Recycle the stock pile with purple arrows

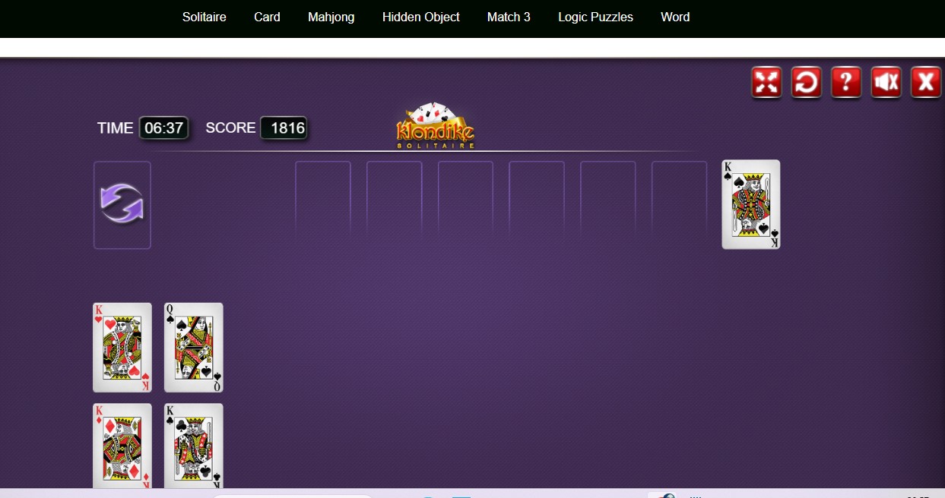pos(122,204)
